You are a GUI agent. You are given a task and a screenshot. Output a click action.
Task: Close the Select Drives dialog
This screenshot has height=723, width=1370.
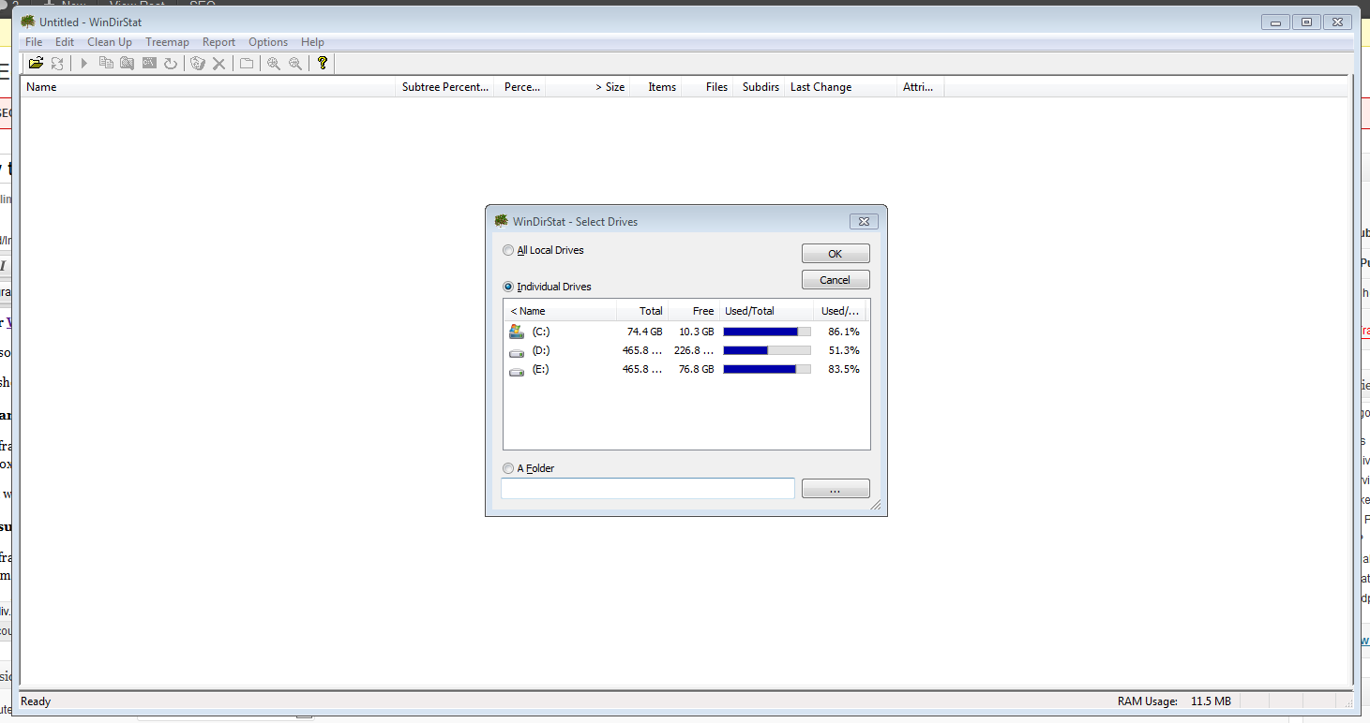pyautogui.click(x=863, y=221)
